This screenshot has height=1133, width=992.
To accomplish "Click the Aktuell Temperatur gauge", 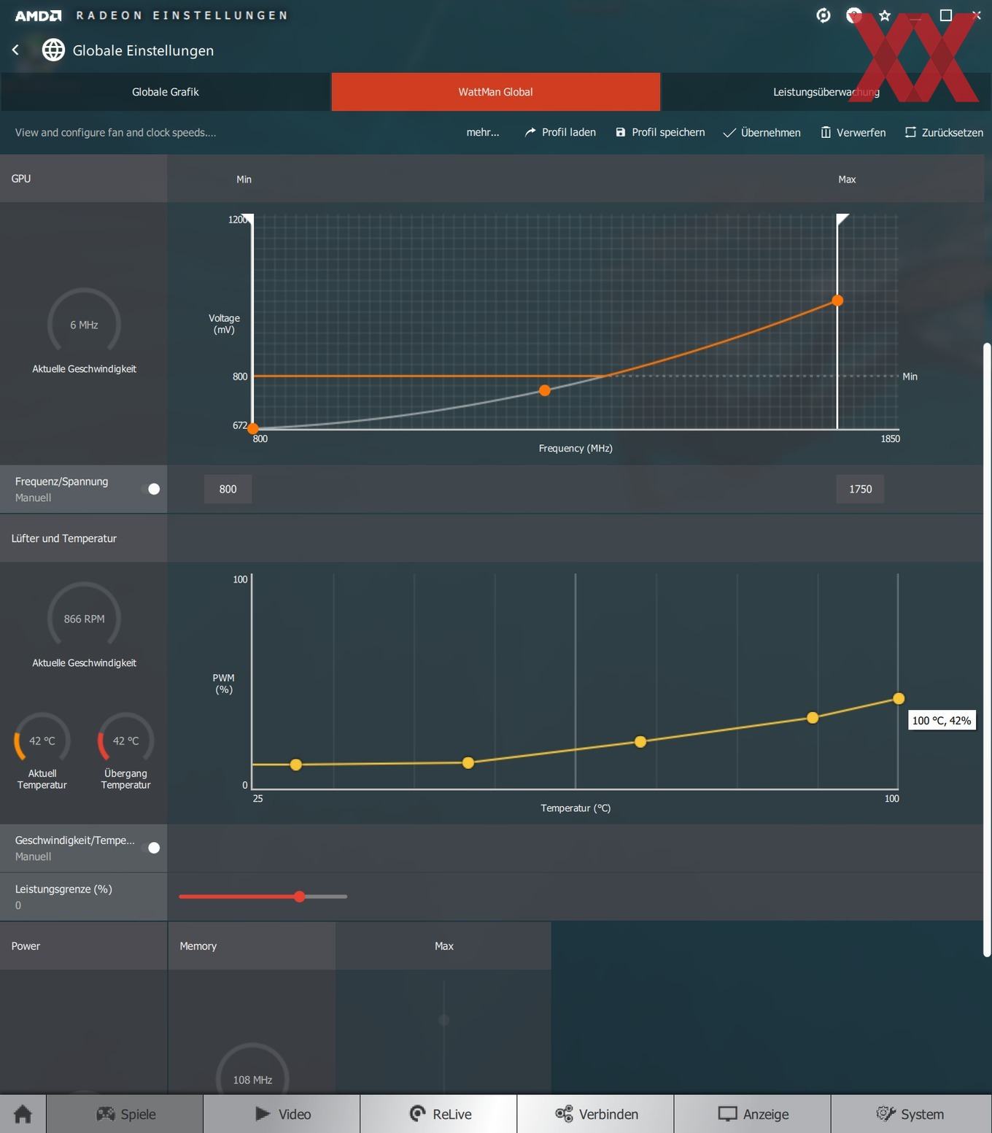I will 42,738.
